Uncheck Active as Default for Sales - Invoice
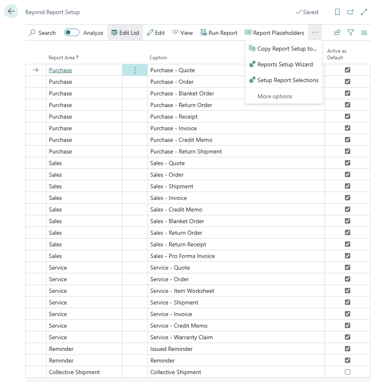376x382 pixels. [x=347, y=198]
